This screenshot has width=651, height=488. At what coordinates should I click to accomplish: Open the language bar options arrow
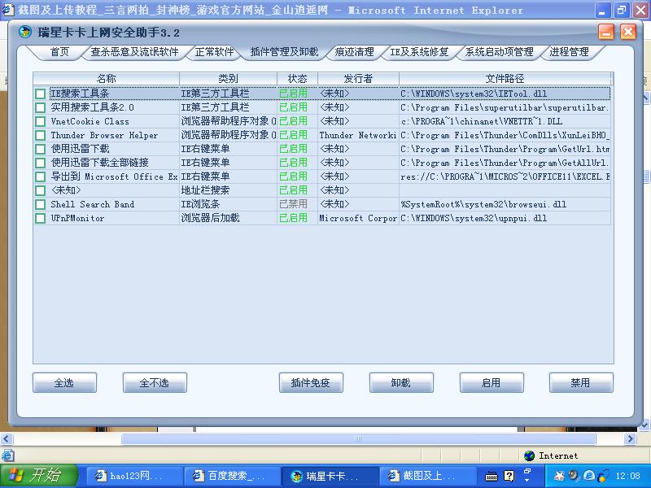click(527, 480)
